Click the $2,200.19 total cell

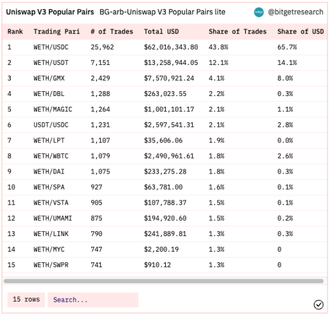(162, 249)
